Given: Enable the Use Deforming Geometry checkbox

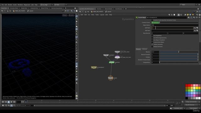Looking at the screenshot, I should 152,38.
